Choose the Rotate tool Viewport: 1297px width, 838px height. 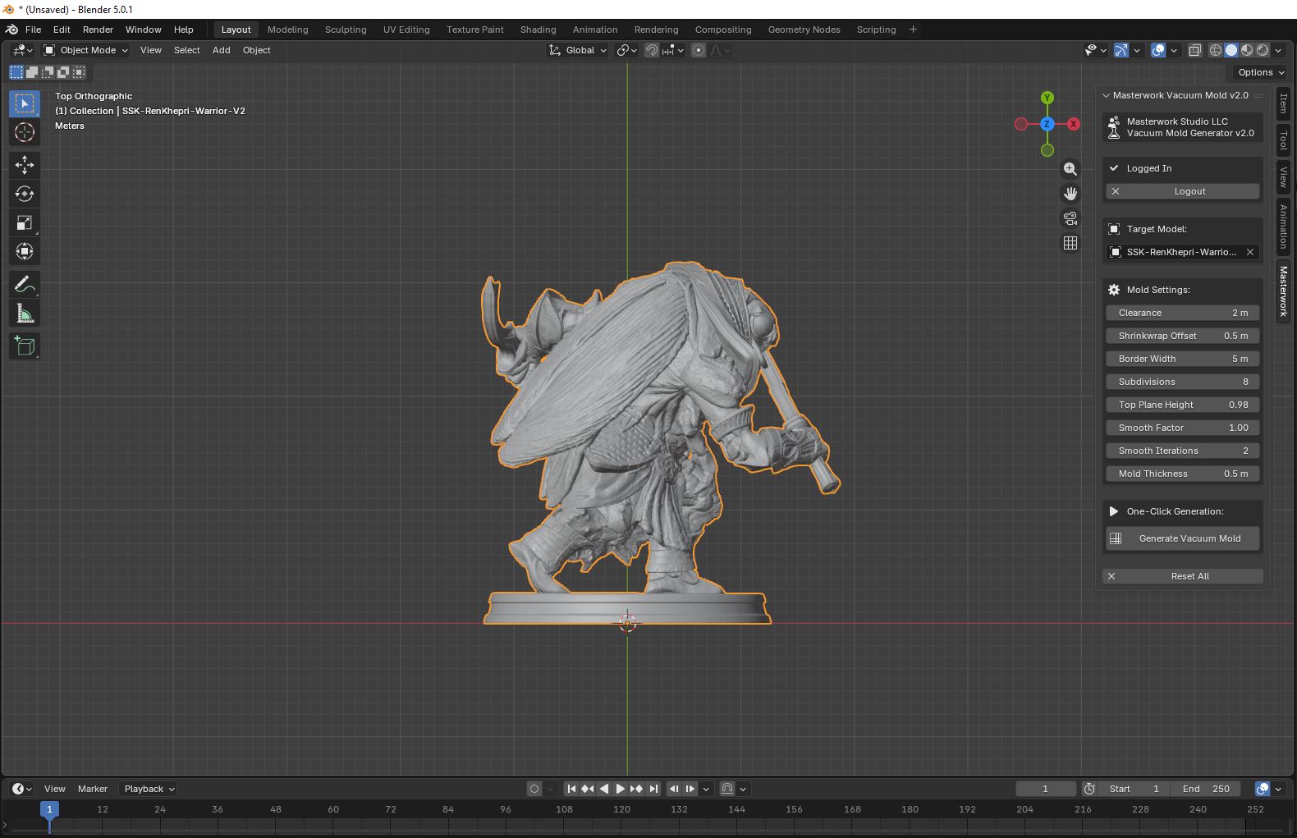25,194
